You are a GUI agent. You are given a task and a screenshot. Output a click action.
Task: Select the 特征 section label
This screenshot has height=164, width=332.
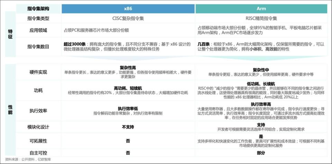tap(10, 34)
